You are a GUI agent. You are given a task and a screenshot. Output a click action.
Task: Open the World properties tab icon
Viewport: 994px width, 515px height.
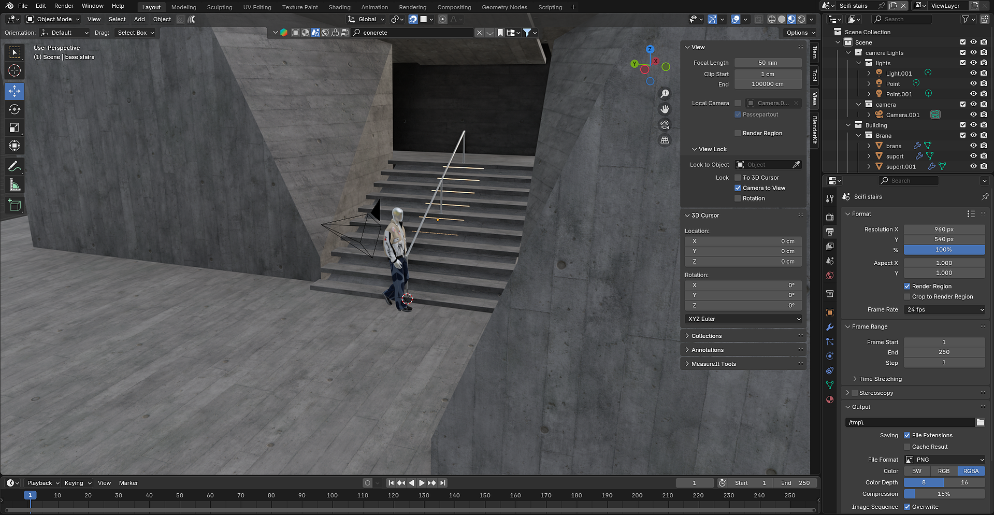click(830, 275)
